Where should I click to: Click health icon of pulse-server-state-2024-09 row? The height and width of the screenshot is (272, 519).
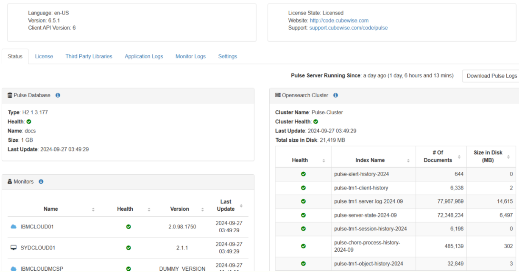click(x=303, y=215)
